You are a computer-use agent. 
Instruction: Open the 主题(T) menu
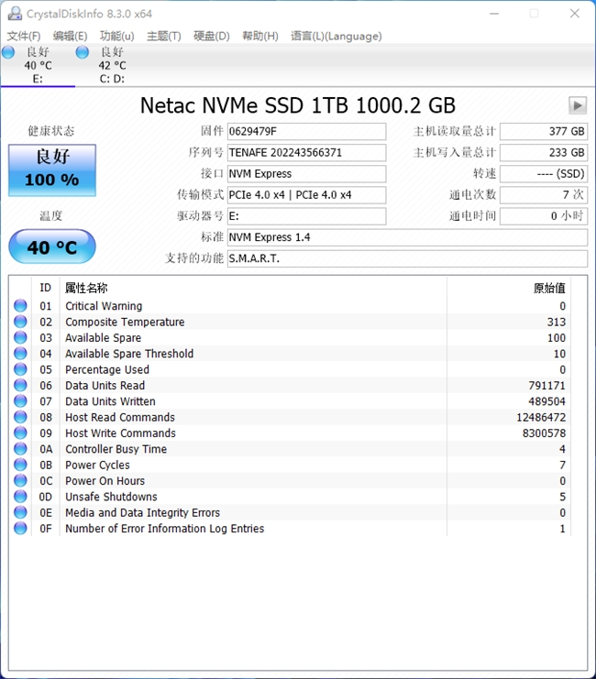click(164, 36)
